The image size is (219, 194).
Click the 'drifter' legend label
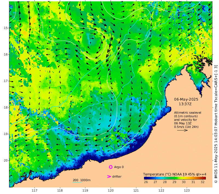(x=117, y=177)
